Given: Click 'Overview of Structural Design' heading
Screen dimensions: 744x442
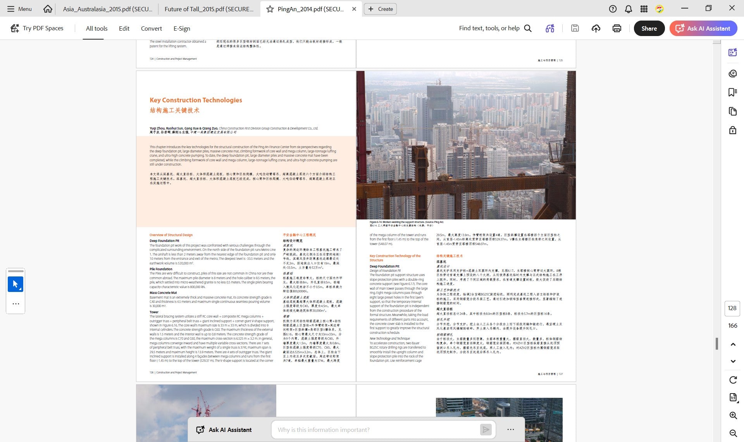Looking at the screenshot, I should tap(171, 235).
